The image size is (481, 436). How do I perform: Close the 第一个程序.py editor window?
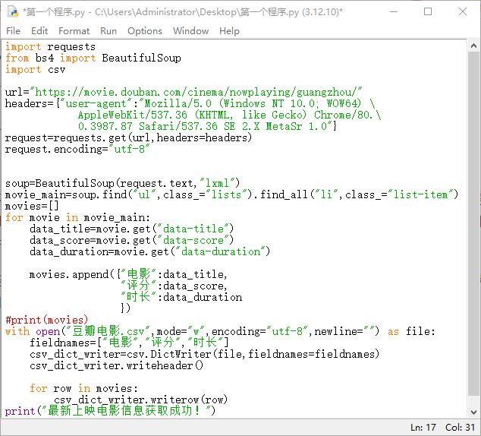click(x=463, y=11)
